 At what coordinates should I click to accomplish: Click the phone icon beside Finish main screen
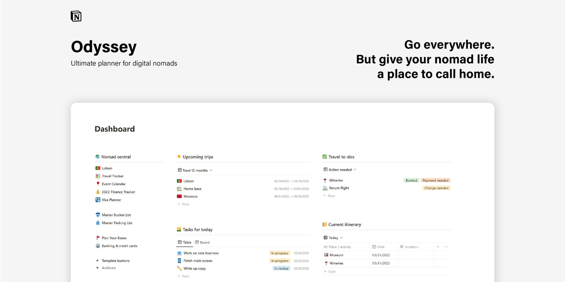click(179, 261)
